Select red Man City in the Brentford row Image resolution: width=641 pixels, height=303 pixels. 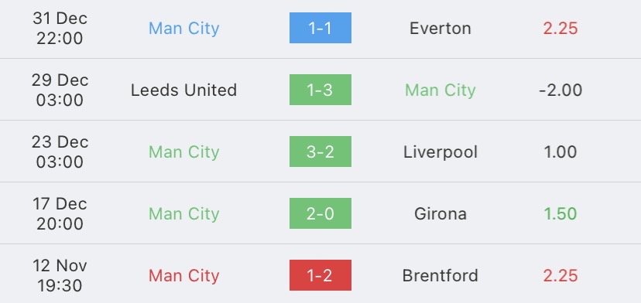184,276
